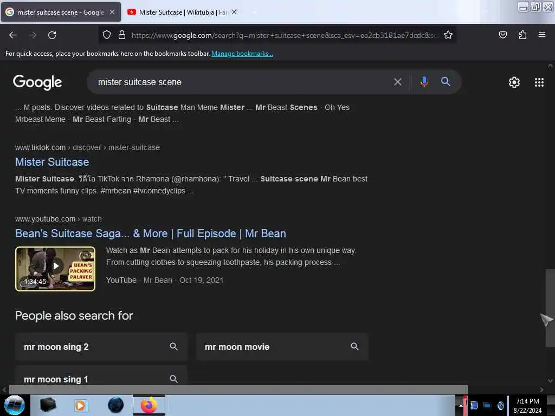Close the Wikitubia tab

coord(234,12)
